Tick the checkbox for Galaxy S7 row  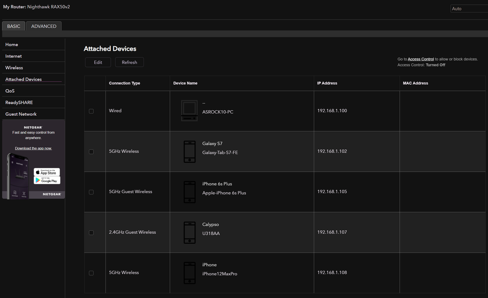91,152
